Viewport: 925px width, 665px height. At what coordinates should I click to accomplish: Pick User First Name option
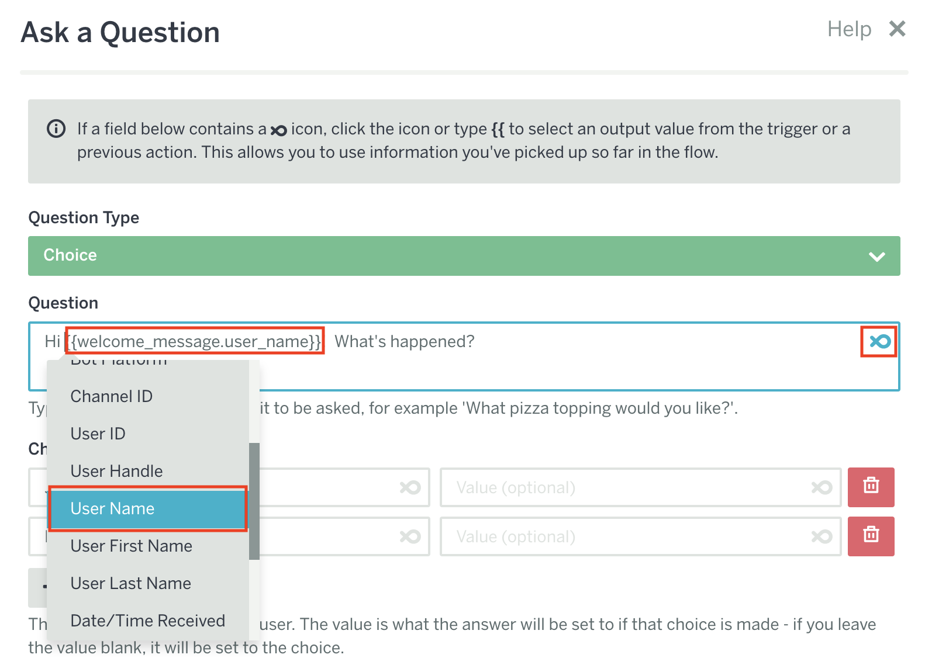coord(132,546)
